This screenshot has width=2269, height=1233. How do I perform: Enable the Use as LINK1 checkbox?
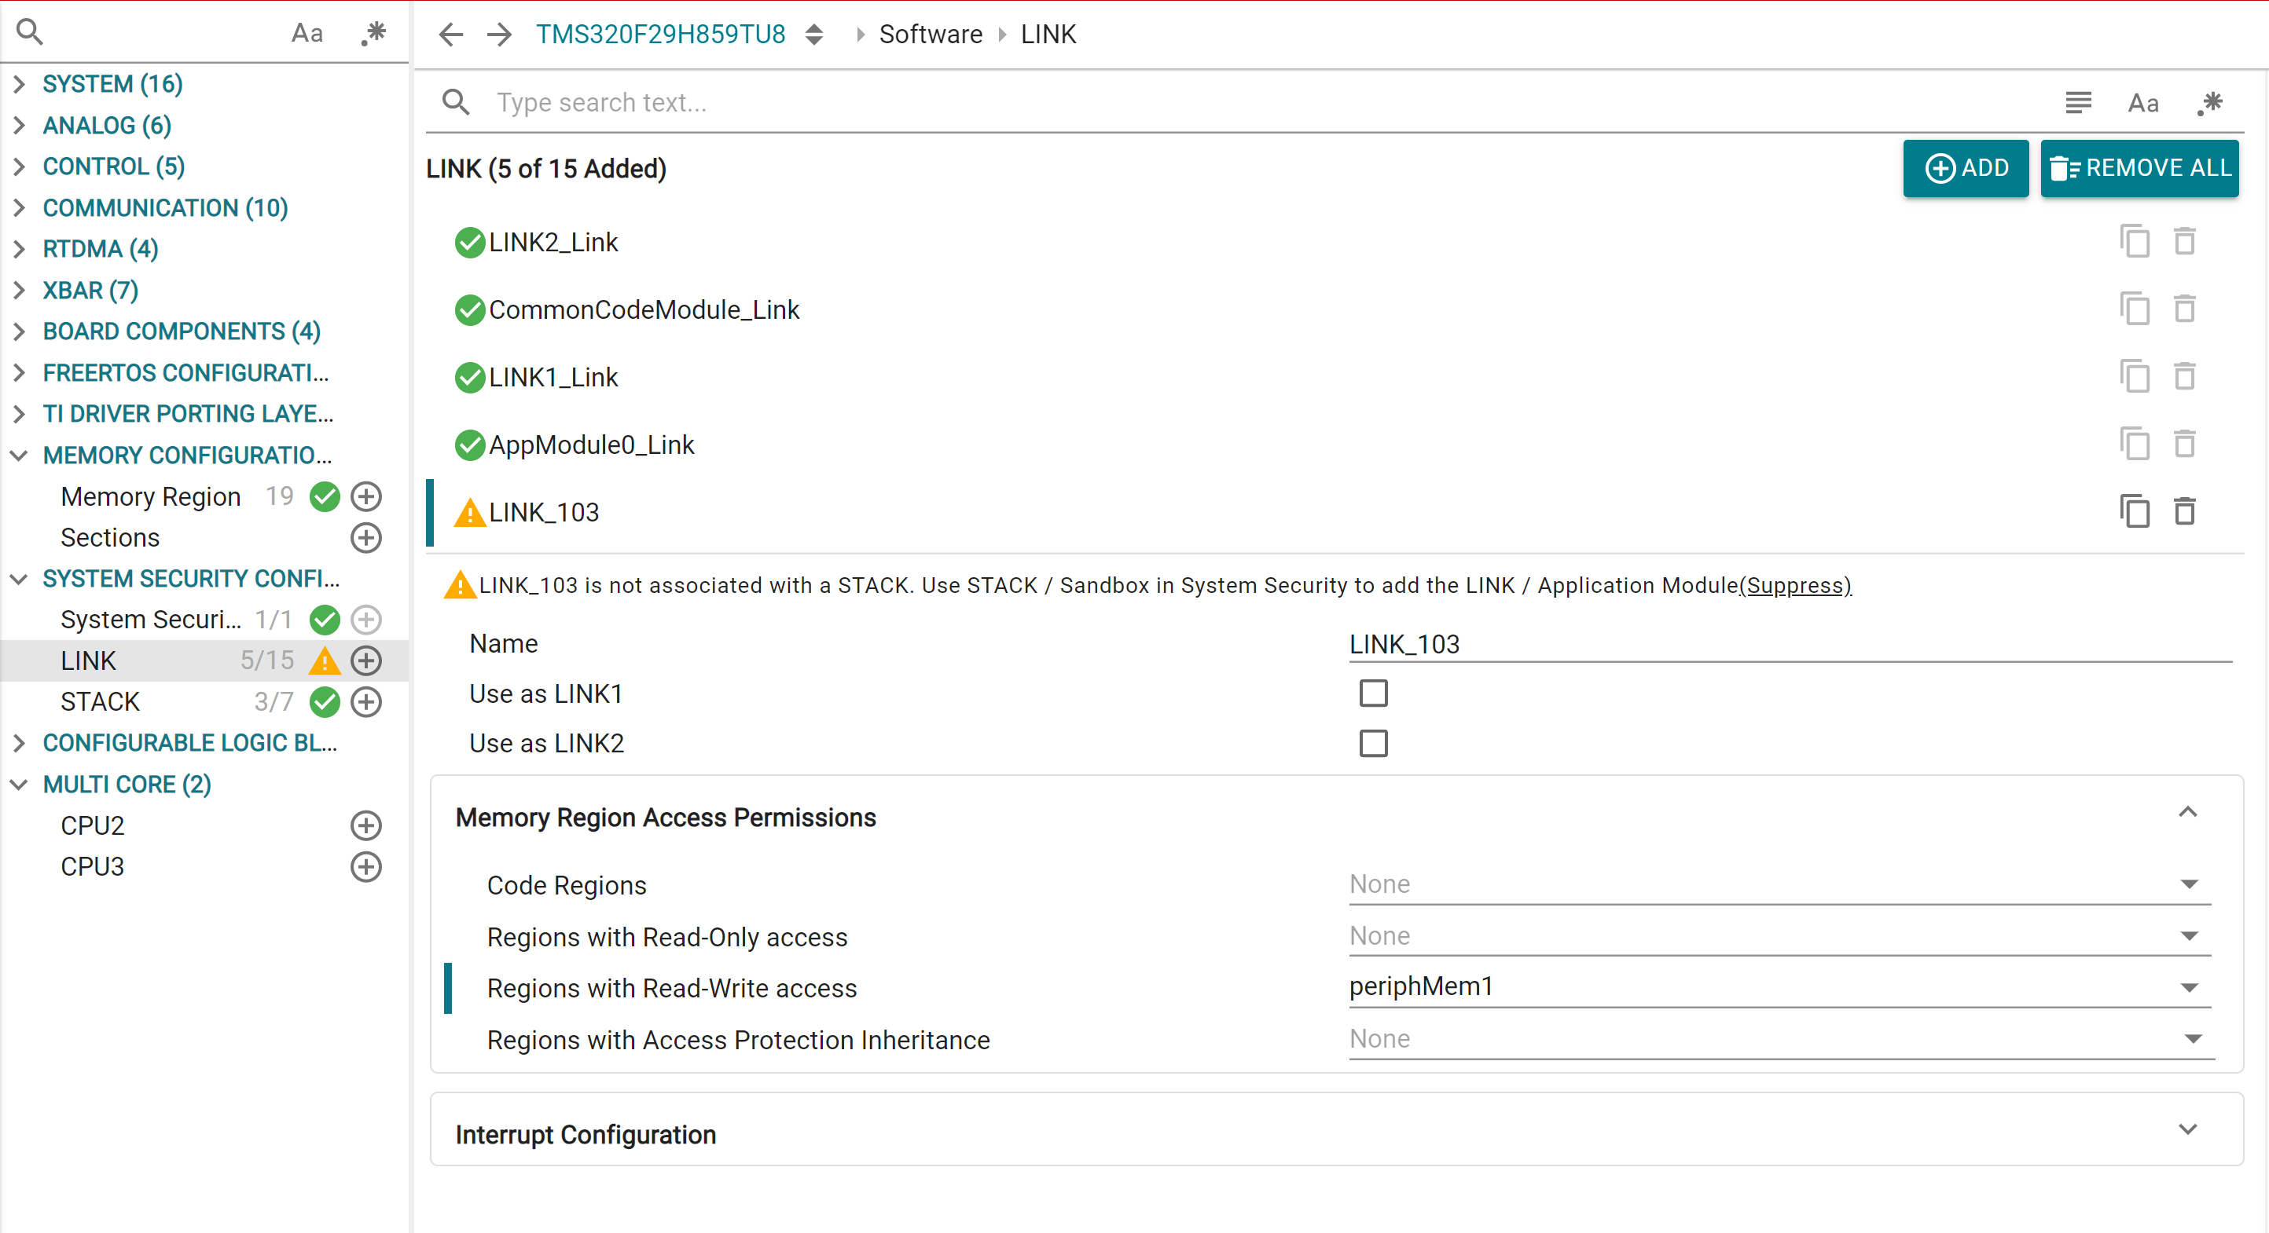(1372, 693)
